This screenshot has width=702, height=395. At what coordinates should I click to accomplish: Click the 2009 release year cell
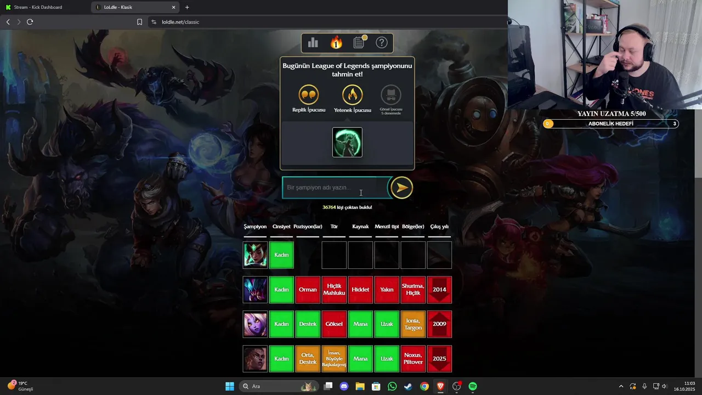[439, 324]
